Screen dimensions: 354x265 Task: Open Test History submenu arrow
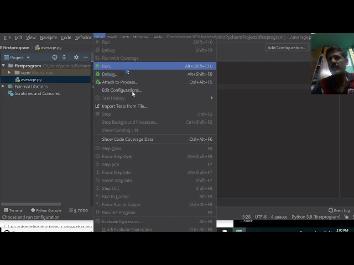click(211, 98)
